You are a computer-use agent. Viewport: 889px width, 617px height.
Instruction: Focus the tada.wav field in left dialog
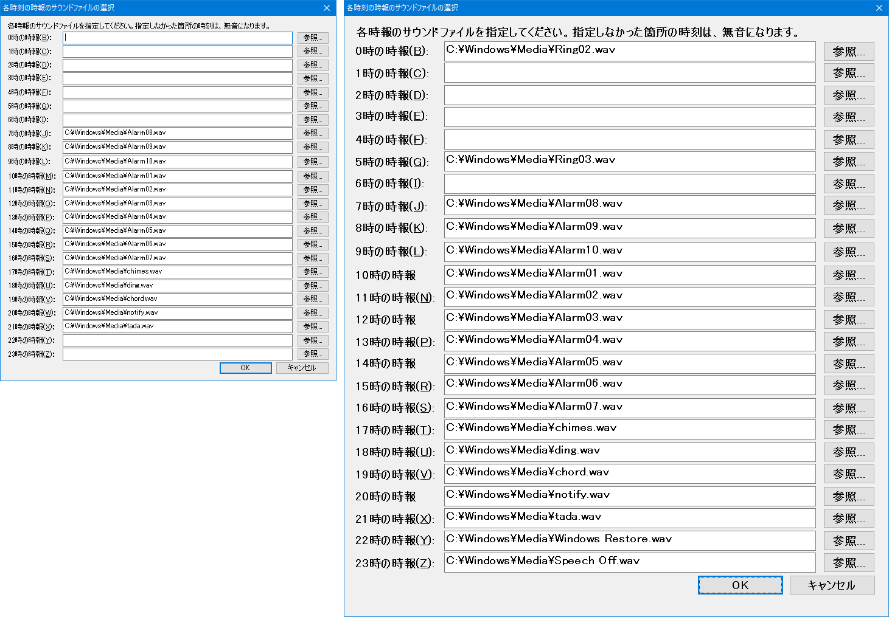point(178,326)
